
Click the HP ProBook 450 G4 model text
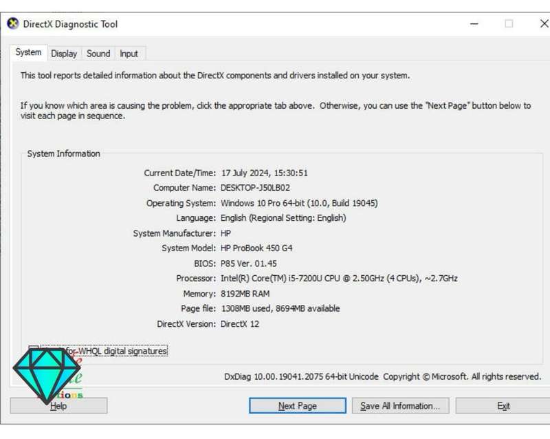point(256,248)
